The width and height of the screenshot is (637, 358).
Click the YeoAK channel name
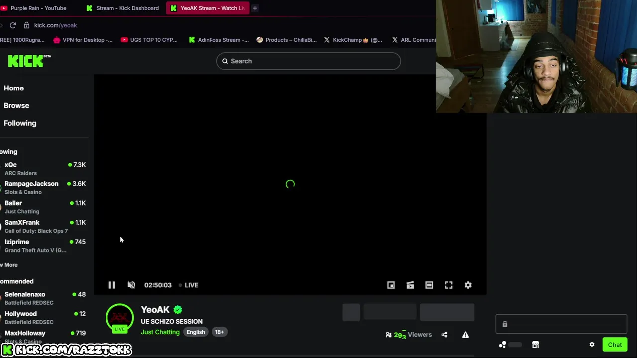(155, 310)
